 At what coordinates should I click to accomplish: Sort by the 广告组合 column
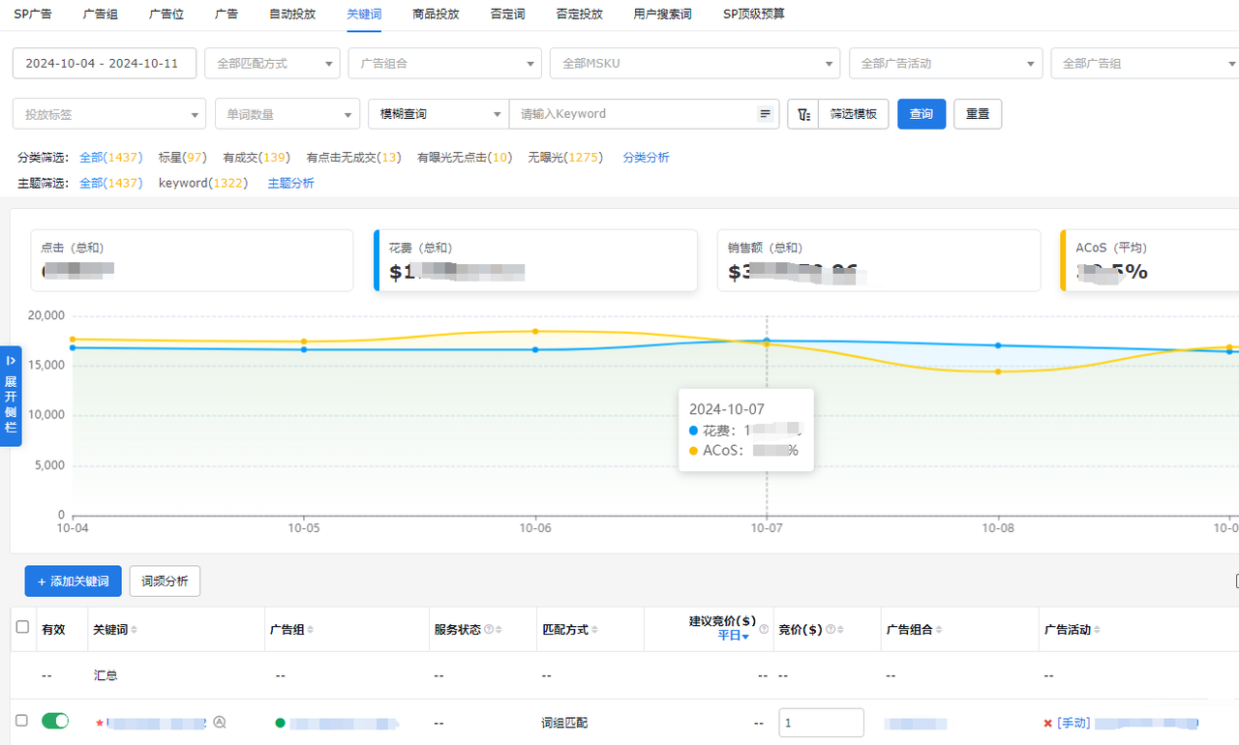(x=939, y=630)
